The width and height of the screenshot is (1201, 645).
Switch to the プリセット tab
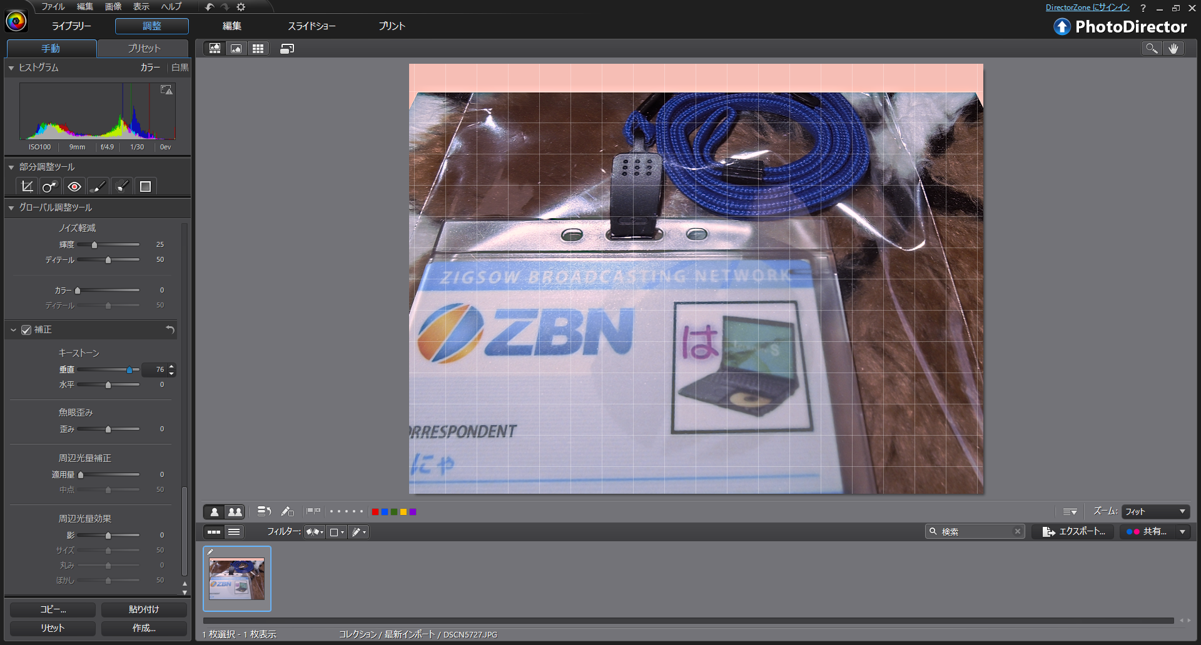point(144,49)
